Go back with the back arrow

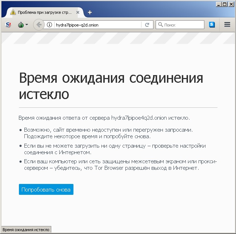[x=39, y=25]
